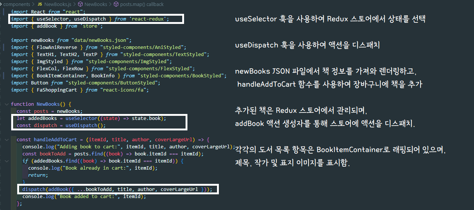Click the return; statement
The image size is (474, 210).
click(x=38, y=175)
